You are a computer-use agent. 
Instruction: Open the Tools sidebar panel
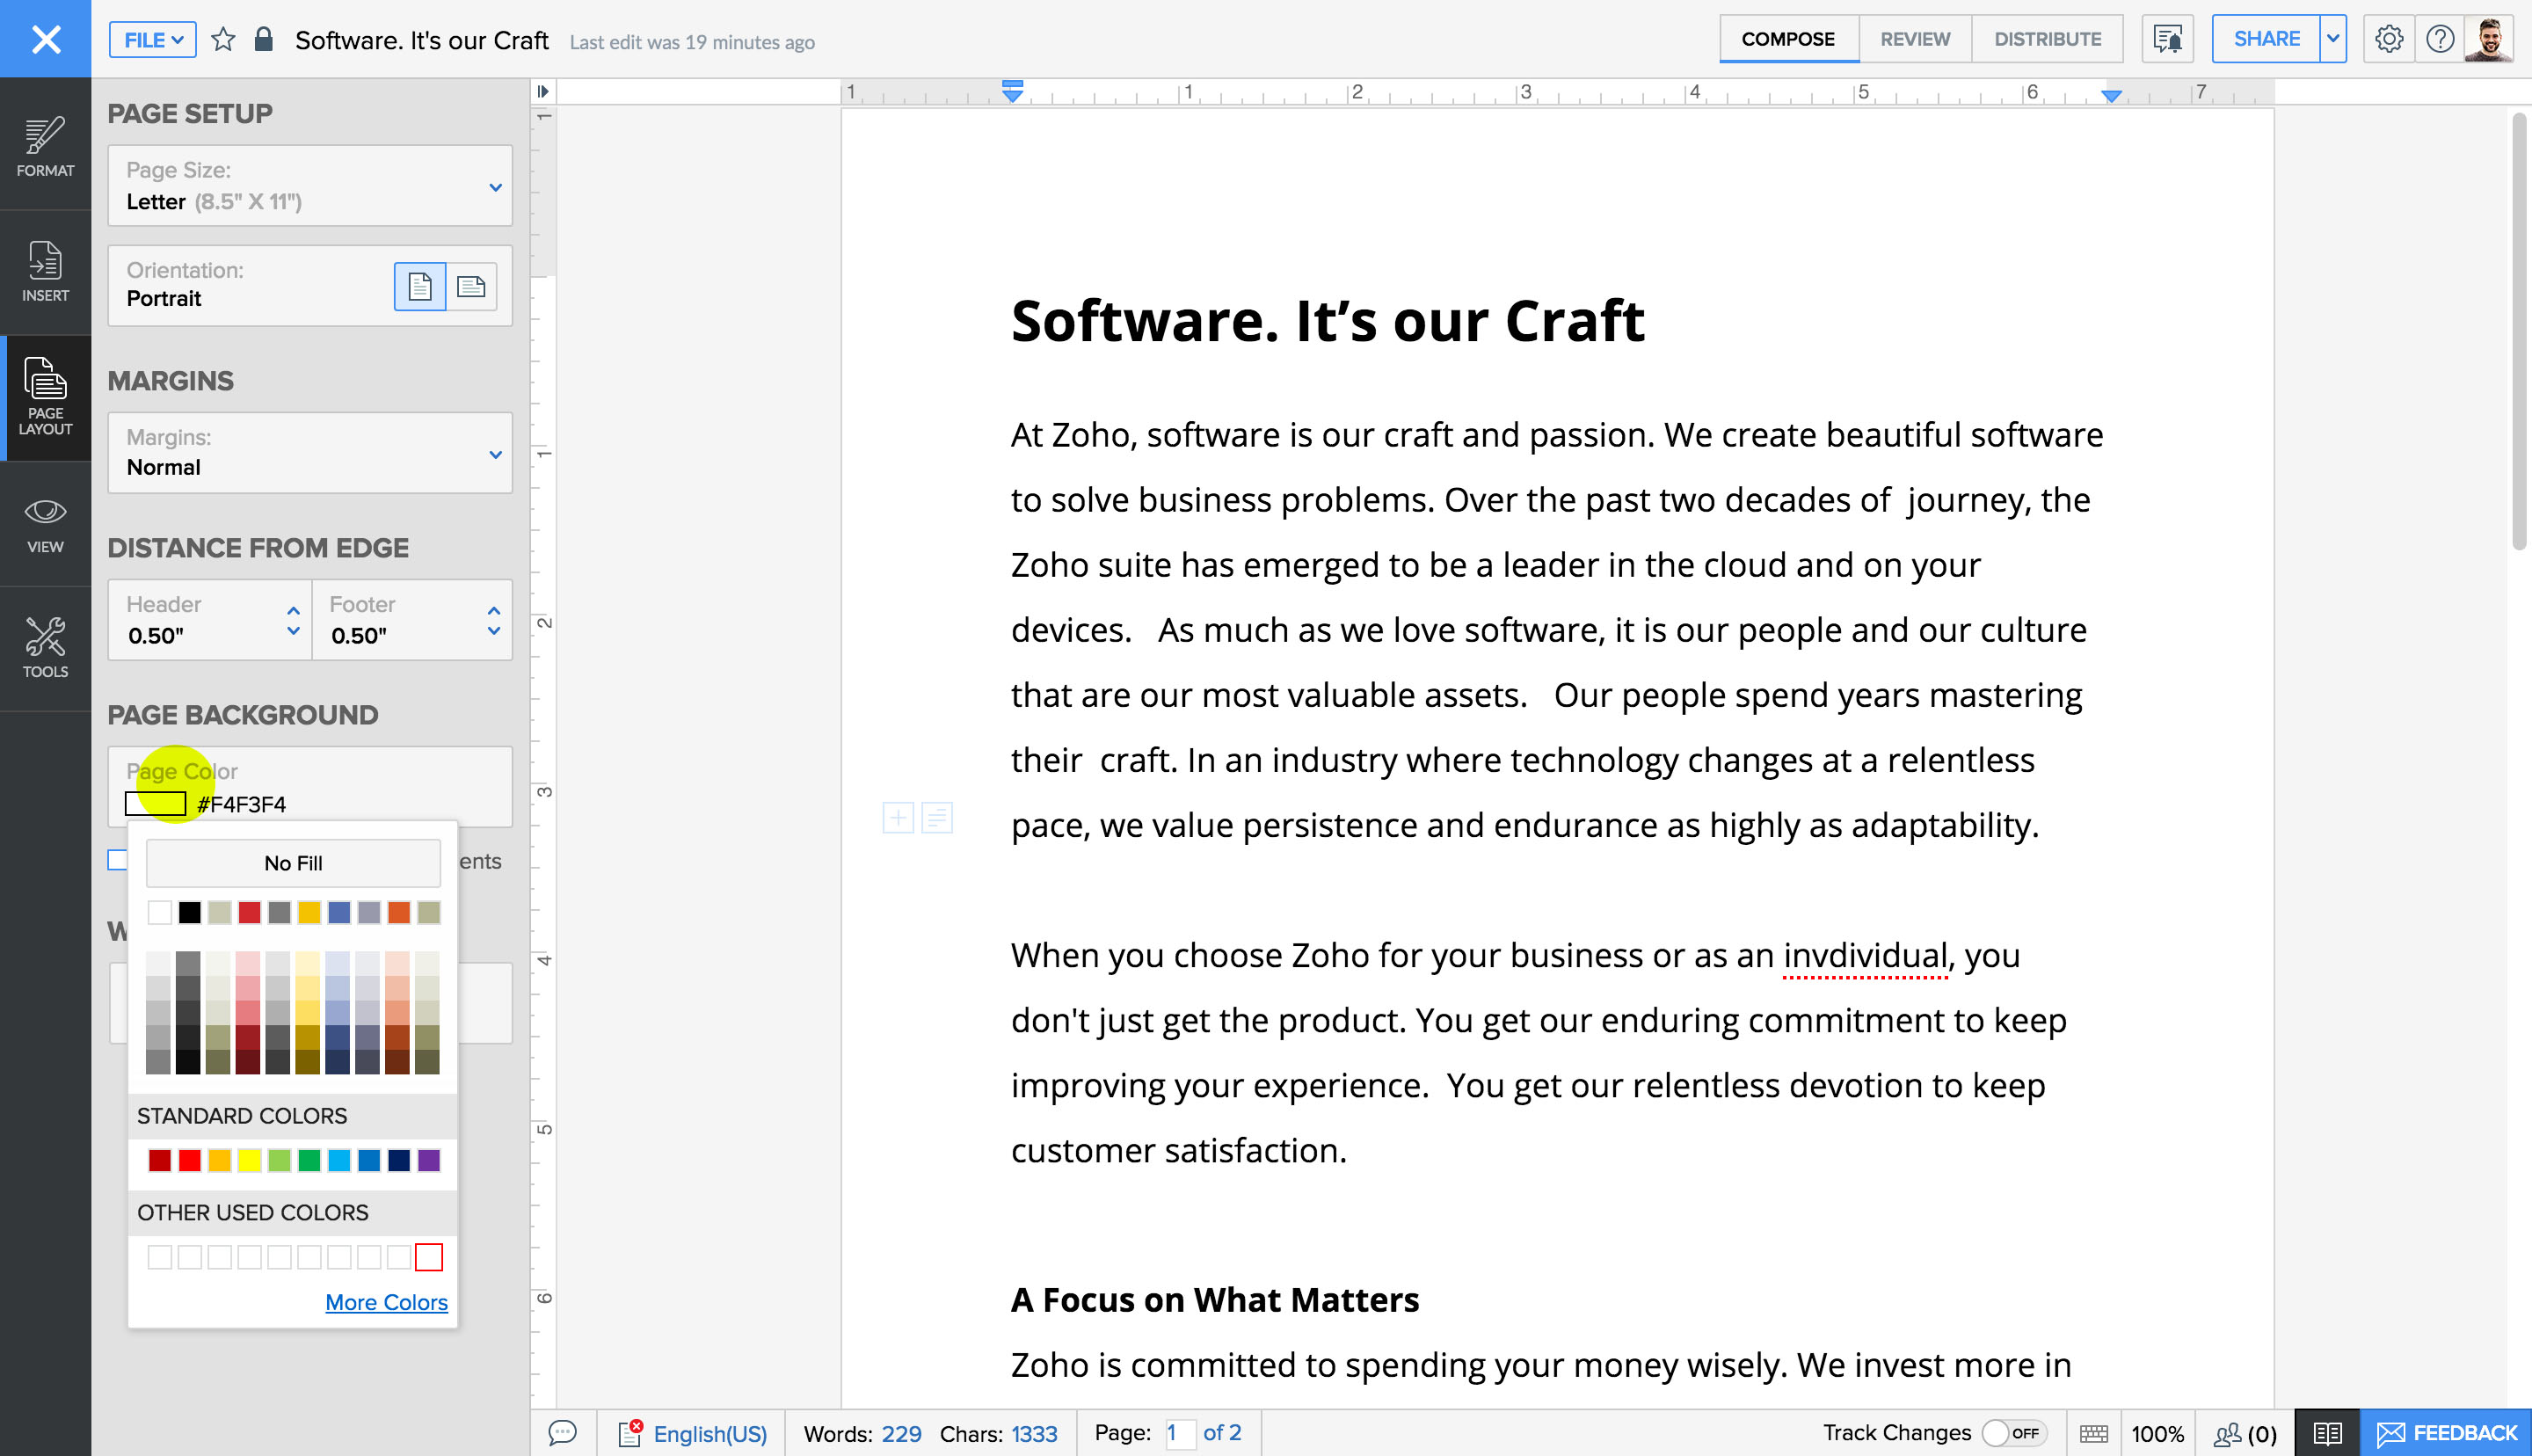[45, 648]
